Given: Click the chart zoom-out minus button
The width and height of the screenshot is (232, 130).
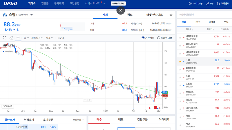Looking at the screenshot, I should pos(85,100).
